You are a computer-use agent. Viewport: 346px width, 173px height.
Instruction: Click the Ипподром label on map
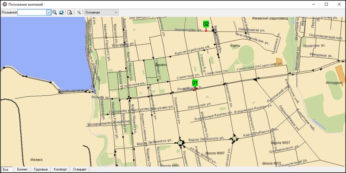click(334, 82)
